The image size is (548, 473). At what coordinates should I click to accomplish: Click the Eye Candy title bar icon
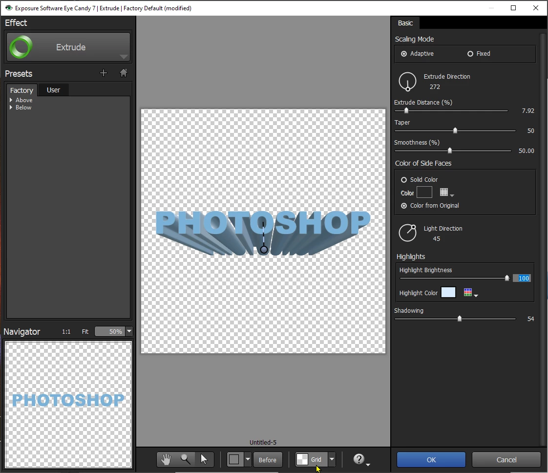click(x=8, y=8)
